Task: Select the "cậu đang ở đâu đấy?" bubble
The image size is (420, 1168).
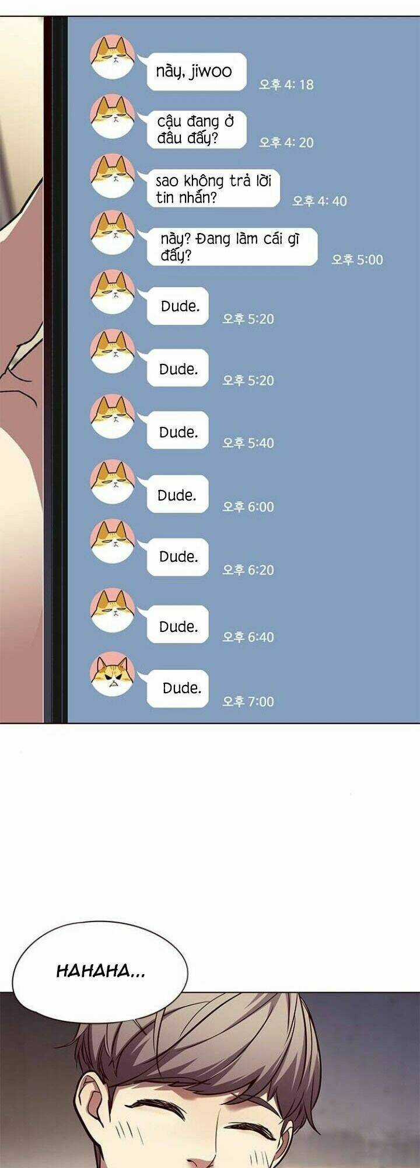Action: (197, 130)
